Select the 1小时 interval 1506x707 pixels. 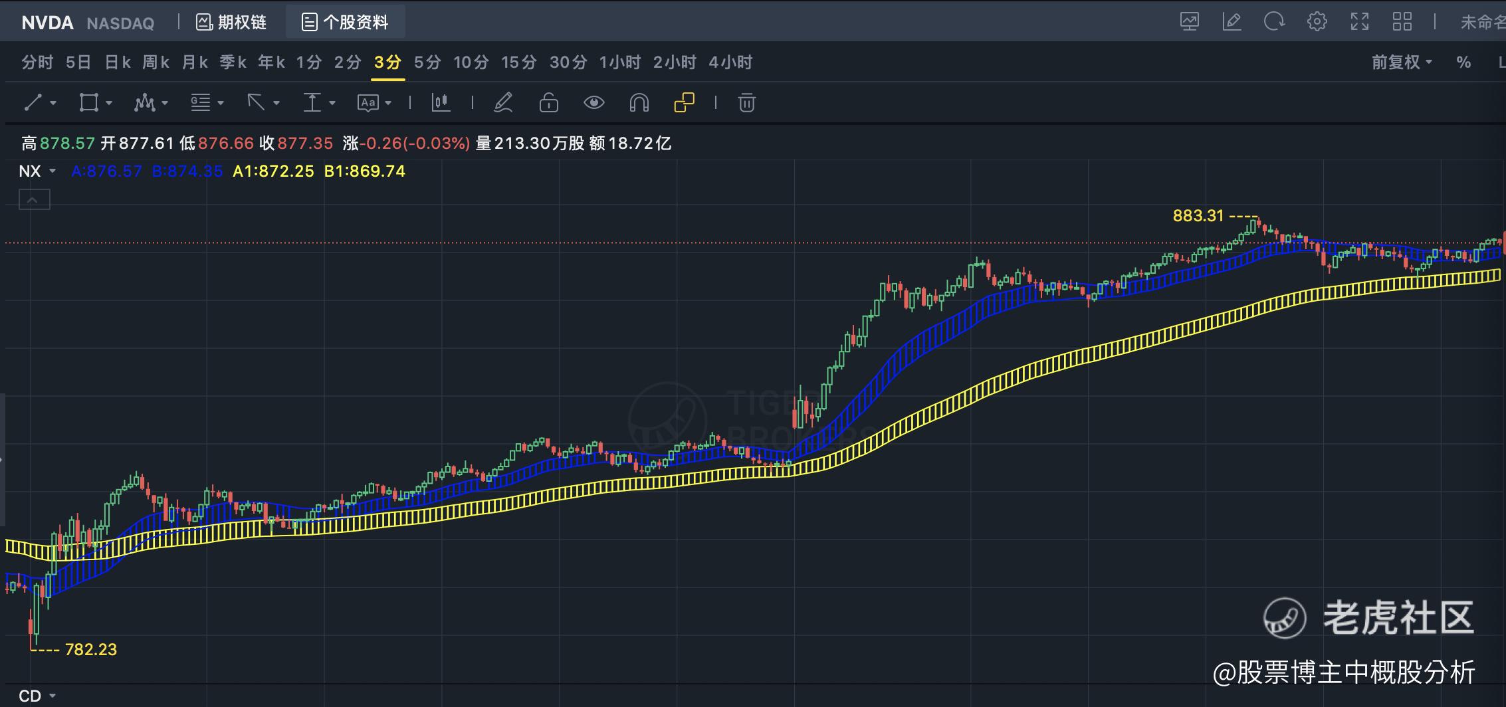[620, 62]
